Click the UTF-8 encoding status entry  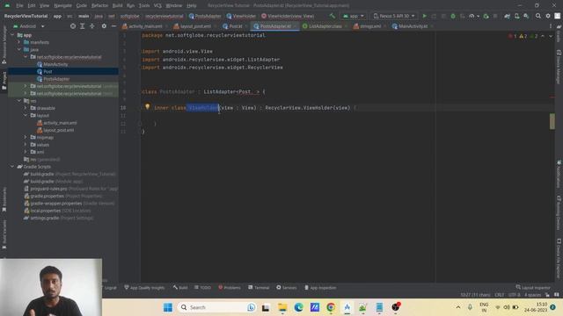(x=514, y=295)
